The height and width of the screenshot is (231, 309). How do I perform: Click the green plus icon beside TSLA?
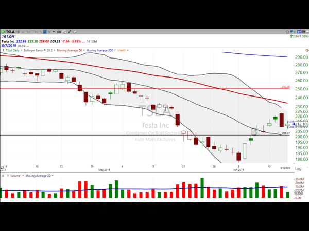tap(3, 32)
